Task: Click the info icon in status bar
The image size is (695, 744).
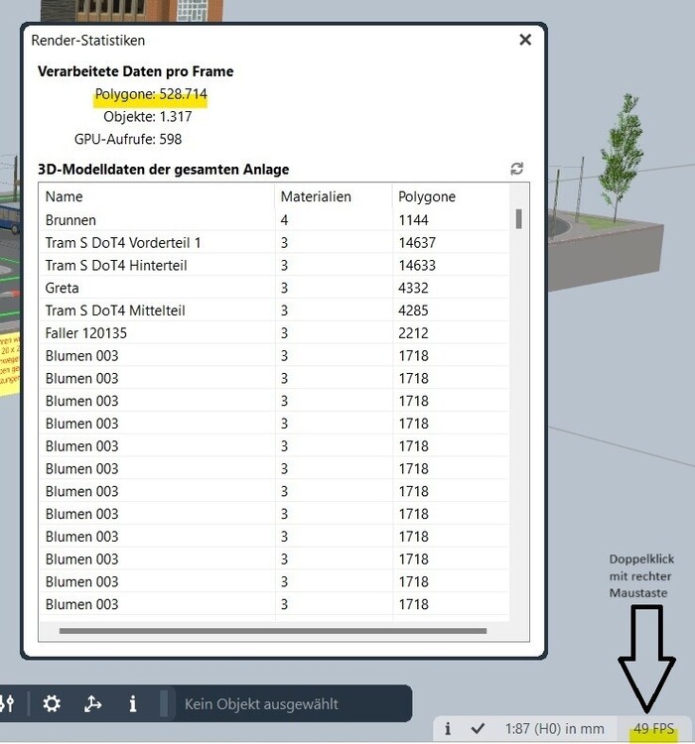Action: pos(448,729)
